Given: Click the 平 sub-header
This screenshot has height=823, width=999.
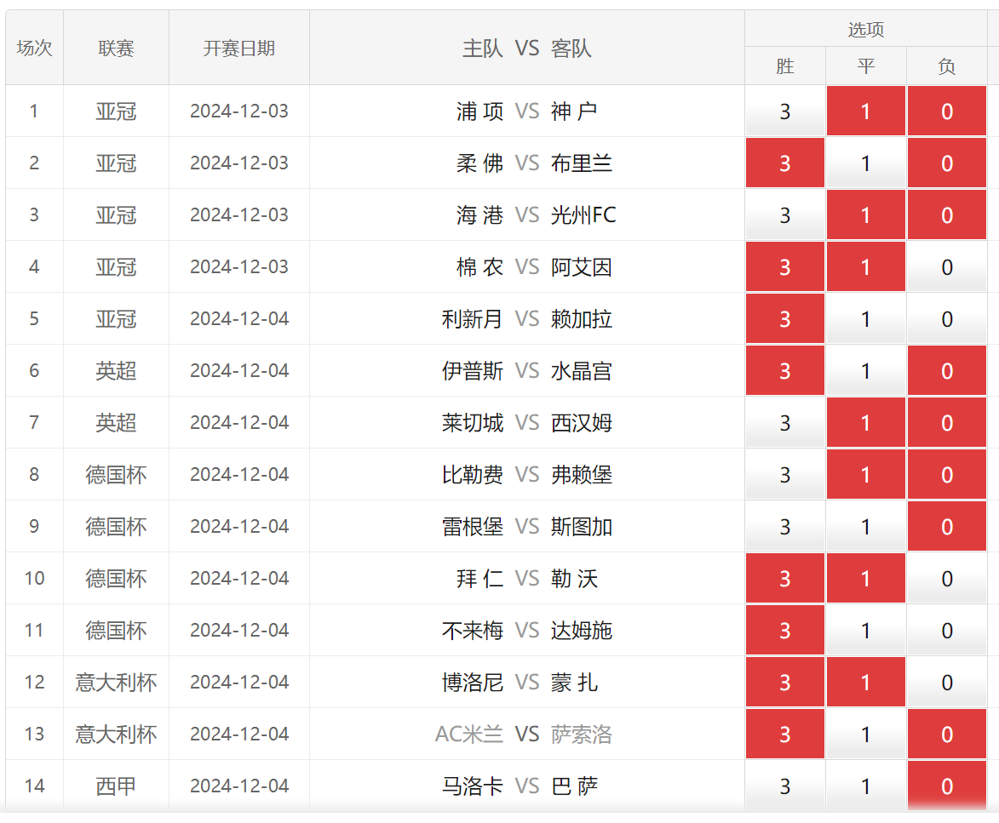Looking at the screenshot, I should [x=866, y=66].
